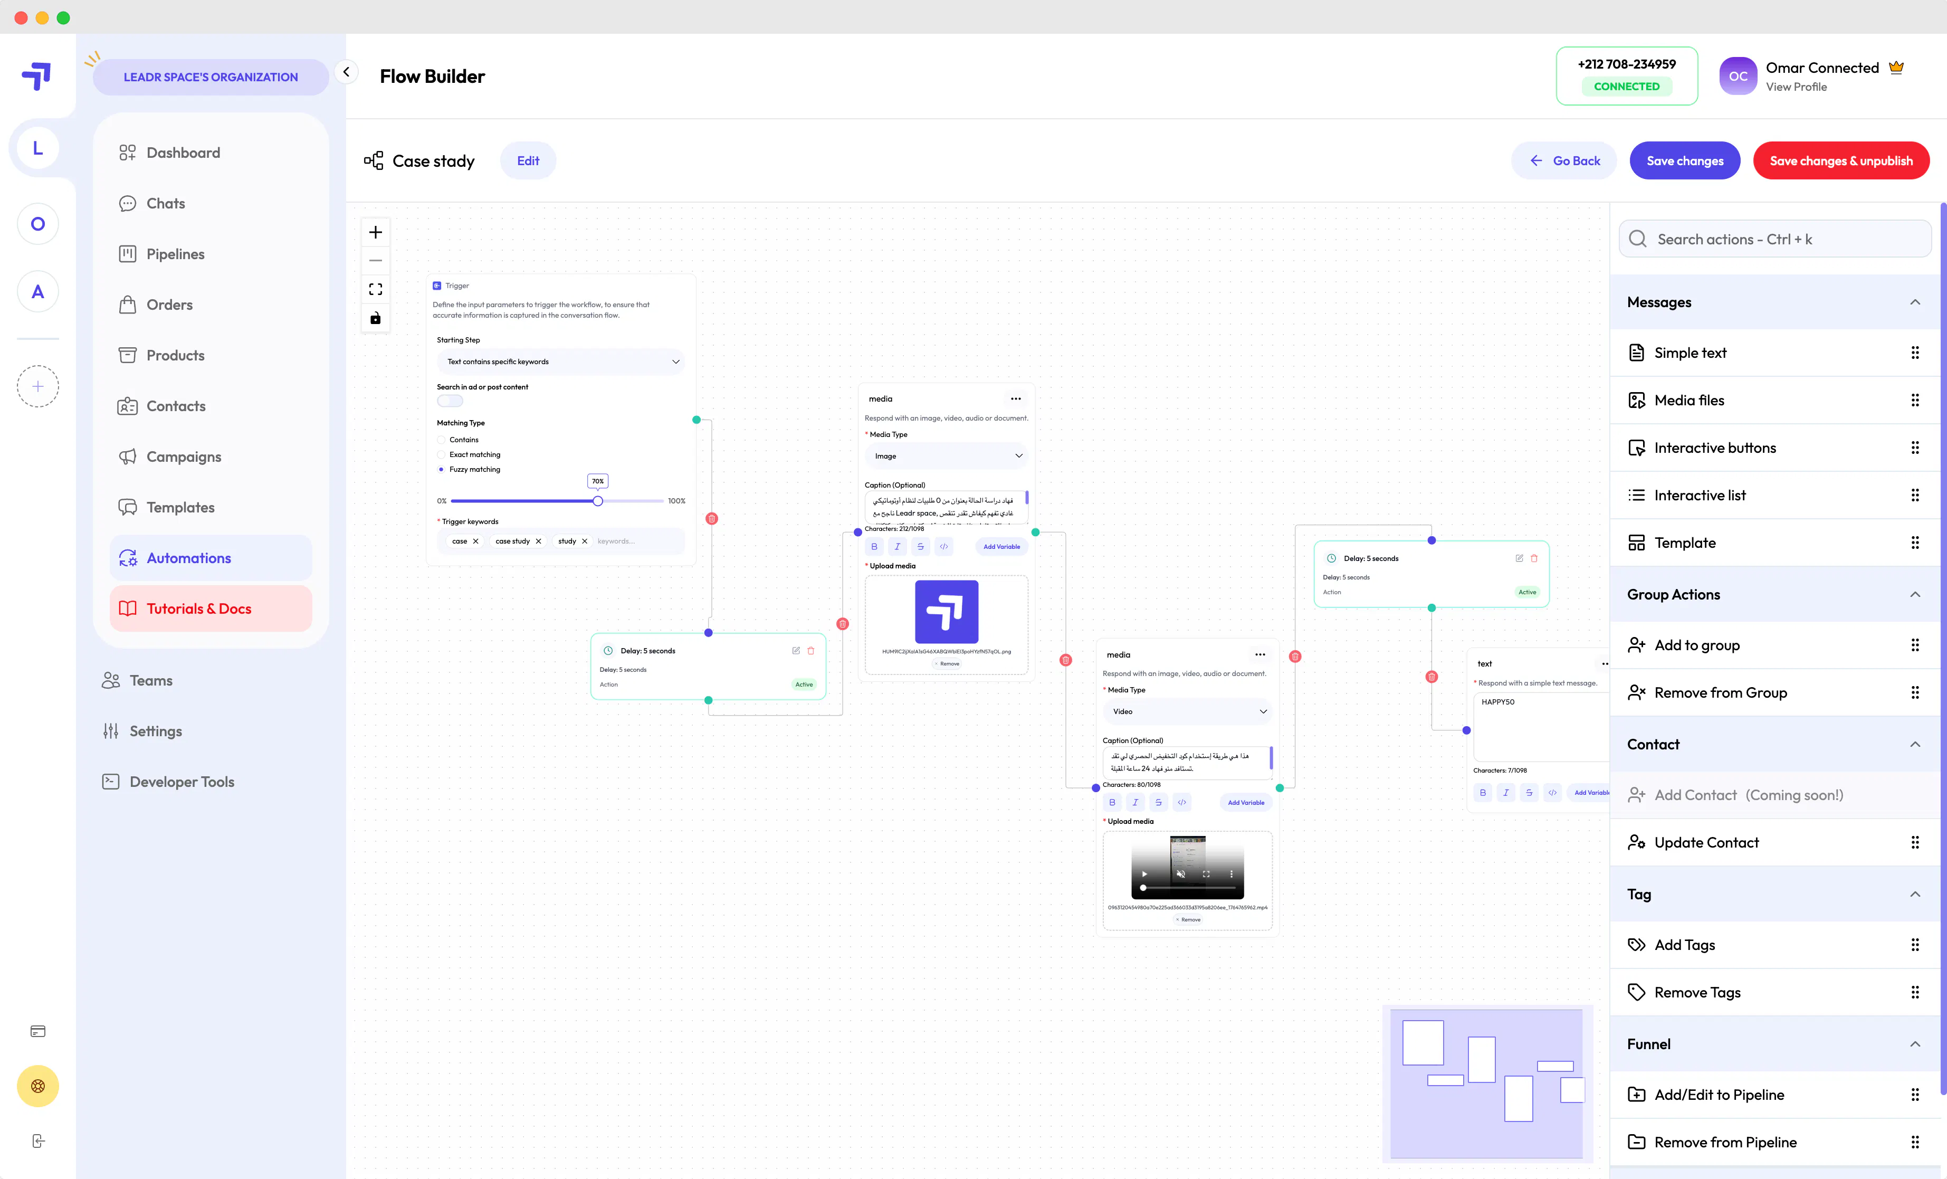
Task: Collapse the Group Actions section
Action: pyautogui.click(x=1915, y=594)
